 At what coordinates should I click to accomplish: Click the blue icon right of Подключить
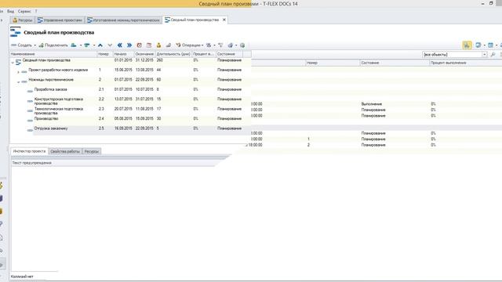[x=74, y=45]
